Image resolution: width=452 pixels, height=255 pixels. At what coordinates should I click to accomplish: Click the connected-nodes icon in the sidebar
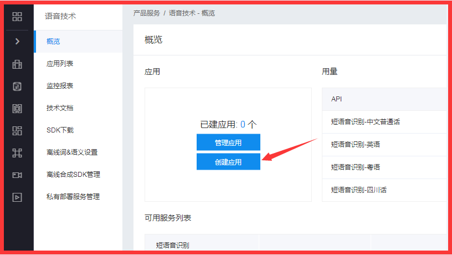[x=17, y=153]
